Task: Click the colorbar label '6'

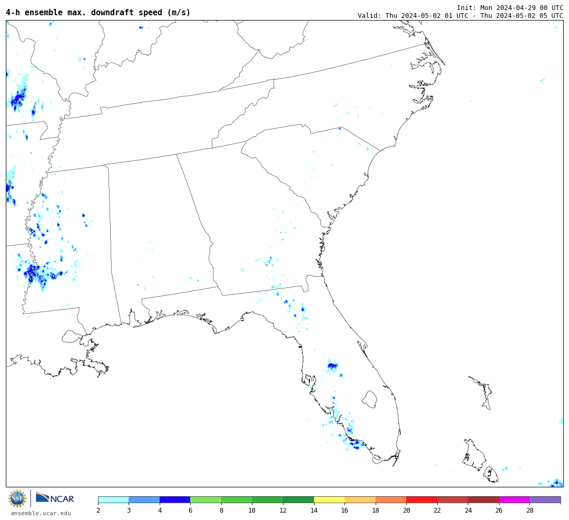Action: pyautogui.click(x=190, y=511)
